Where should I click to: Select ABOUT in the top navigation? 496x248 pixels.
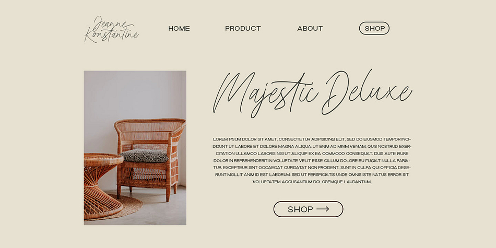[310, 29]
